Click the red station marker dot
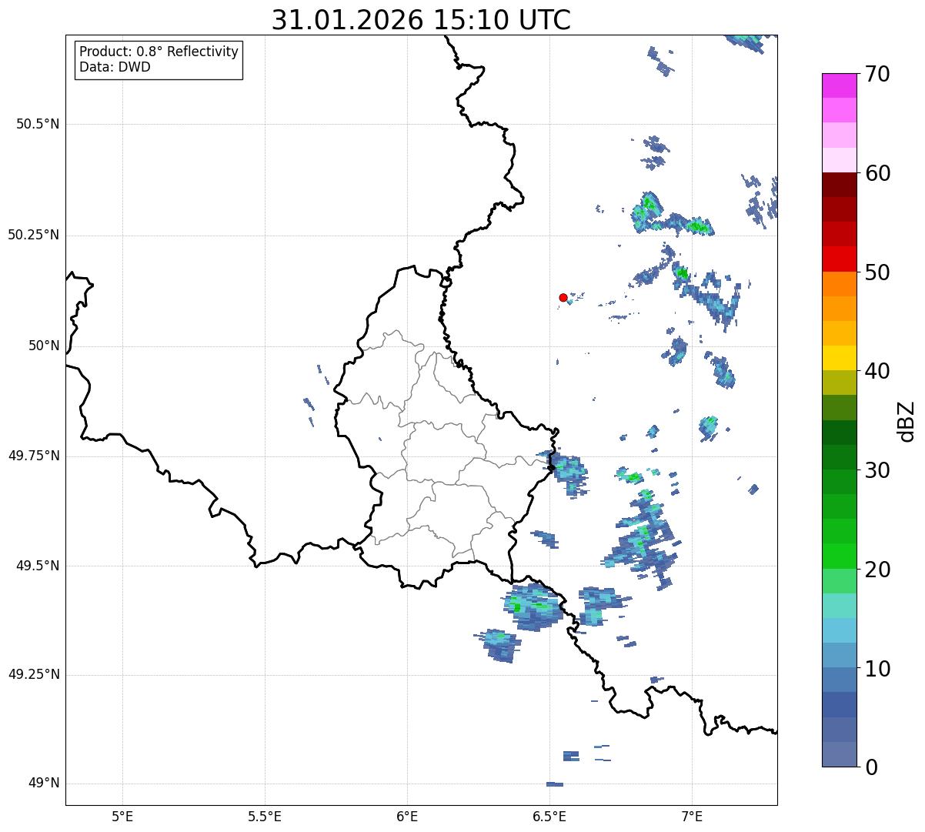Viewport: 925px width, 832px height. tap(563, 297)
